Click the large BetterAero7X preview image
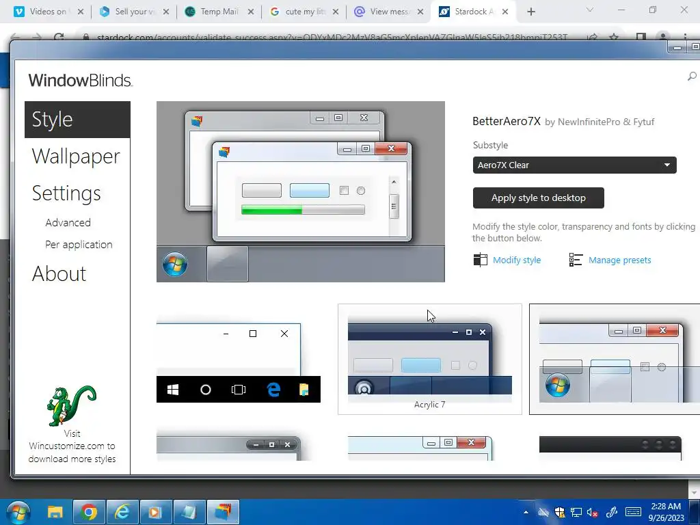 click(301, 191)
